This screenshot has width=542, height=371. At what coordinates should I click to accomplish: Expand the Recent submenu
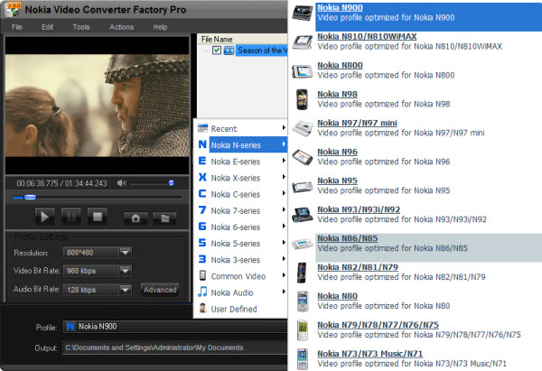pos(284,128)
